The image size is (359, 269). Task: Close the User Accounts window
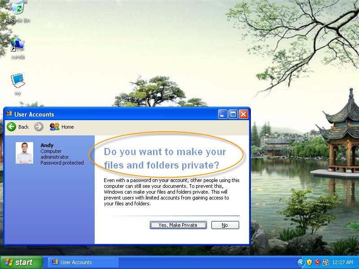pyautogui.click(x=243, y=114)
